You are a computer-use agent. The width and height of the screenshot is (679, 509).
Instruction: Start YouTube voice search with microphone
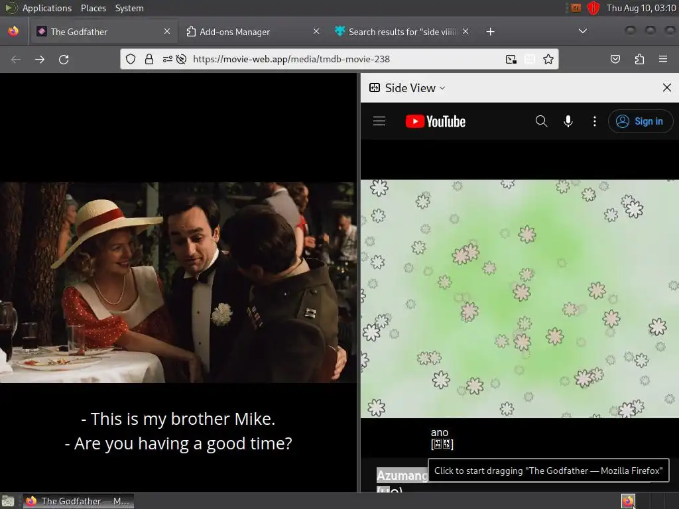point(568,121)
